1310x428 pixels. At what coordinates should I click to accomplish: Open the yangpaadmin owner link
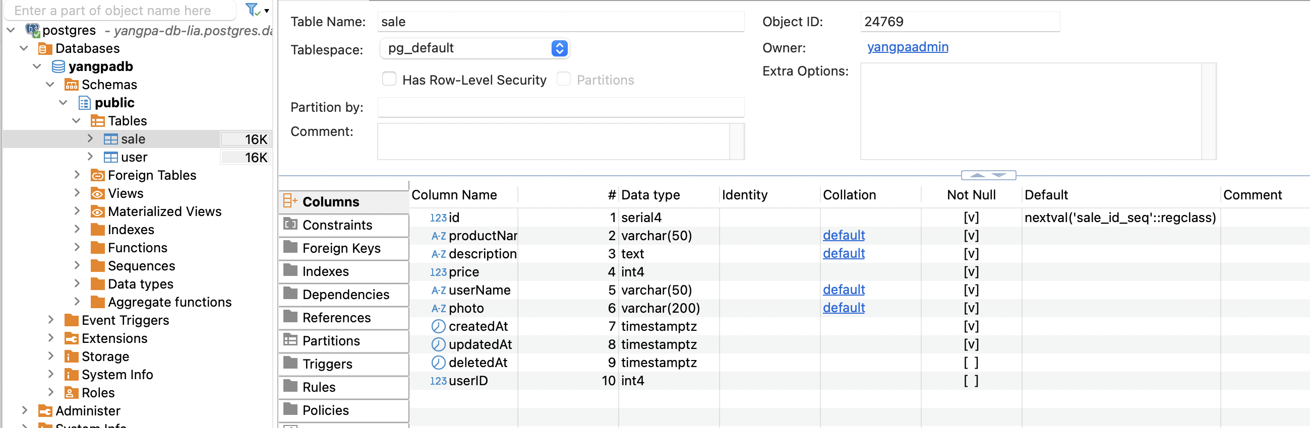pos(907,47)
